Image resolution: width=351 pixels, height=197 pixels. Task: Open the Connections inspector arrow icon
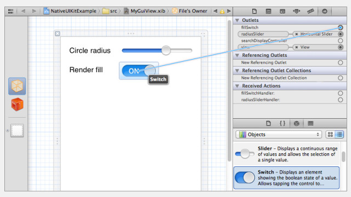coord(325,11)
